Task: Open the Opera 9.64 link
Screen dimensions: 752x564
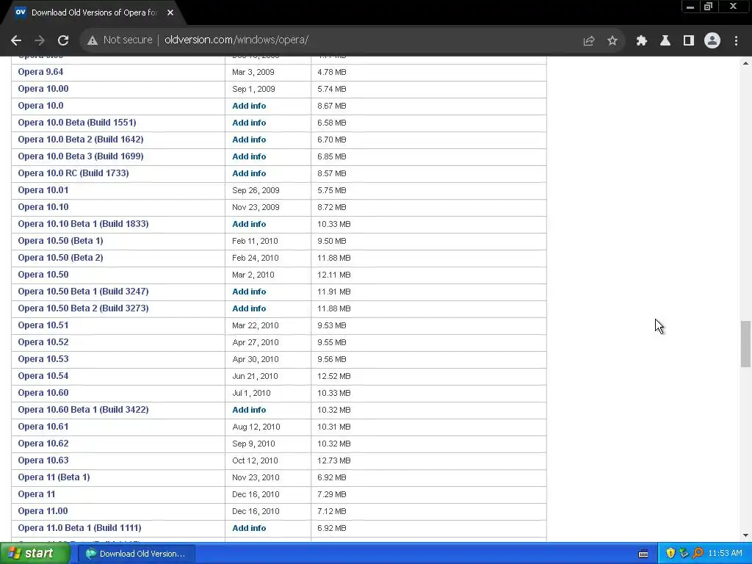Action: coord(41,72)
